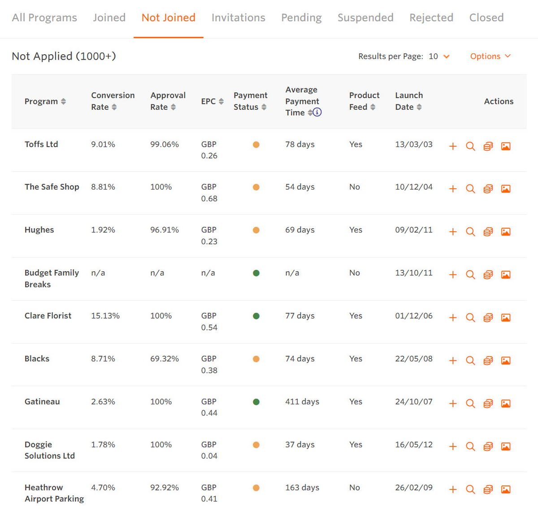The image size is (538, 515).
Task: Click the coins icon for Hughes
Action: 488,232
